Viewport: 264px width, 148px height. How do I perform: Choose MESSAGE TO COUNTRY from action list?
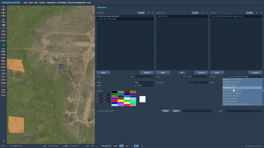[242, 79]
